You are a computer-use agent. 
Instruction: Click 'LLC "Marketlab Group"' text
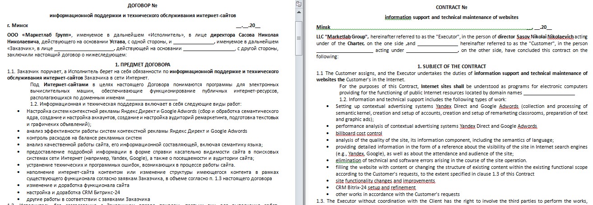pyautogui.click(x=343, y=37)
